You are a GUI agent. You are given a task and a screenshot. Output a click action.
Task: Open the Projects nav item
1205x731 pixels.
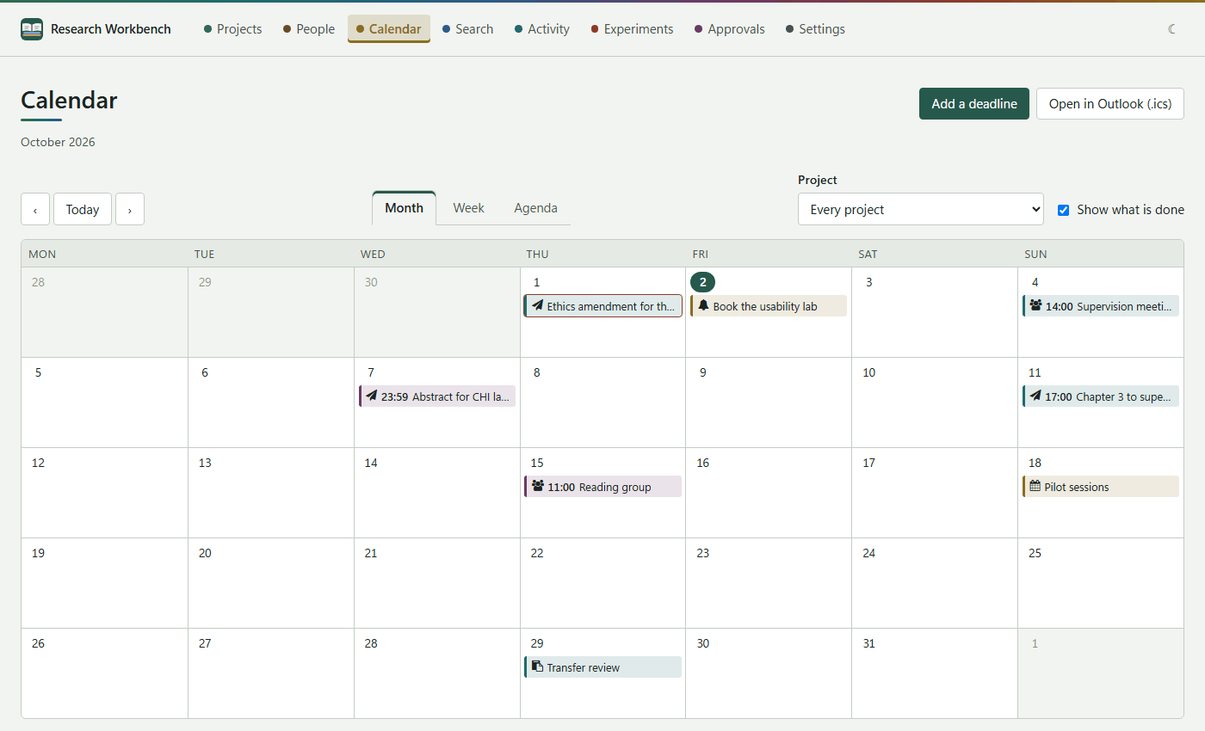coord(232,29)
